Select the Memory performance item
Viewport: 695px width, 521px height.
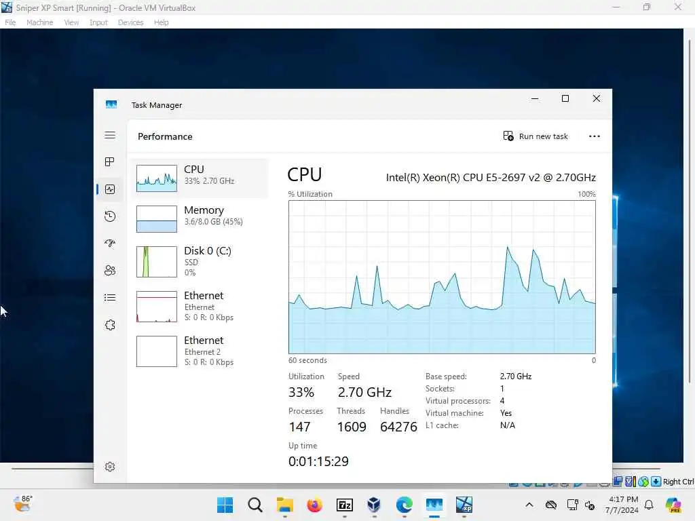pyautogui.click(x=200, y=219)
